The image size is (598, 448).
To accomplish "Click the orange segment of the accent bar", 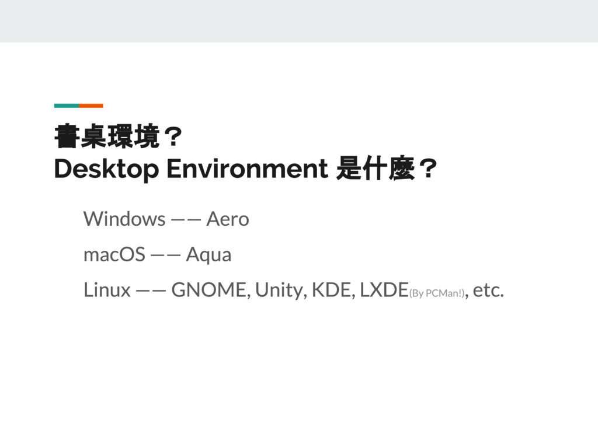I will click(x=91, y=106).
